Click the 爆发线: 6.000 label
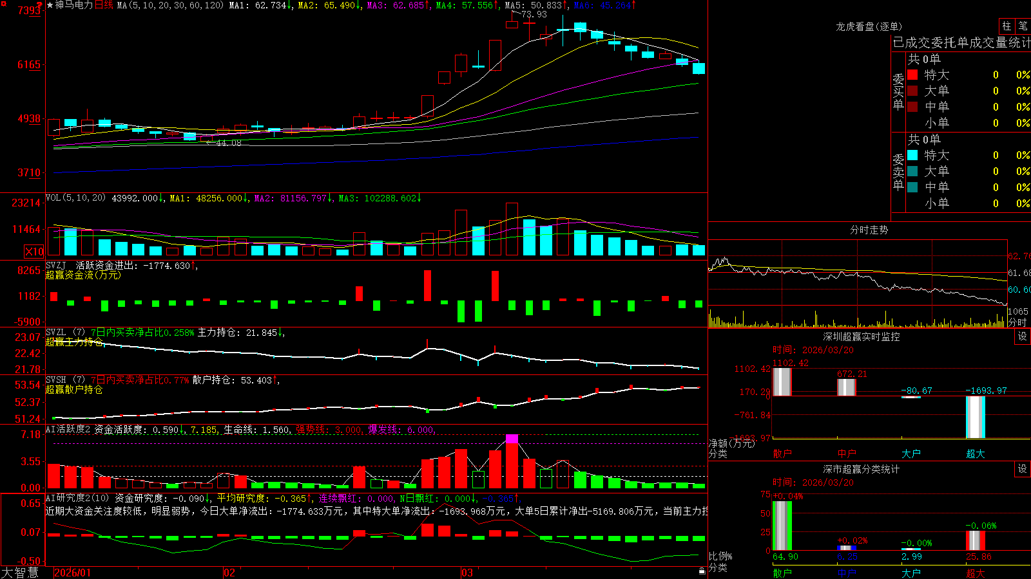Image resolution: width=1031 pixels, height=579 pixels. tap(401, 429)
